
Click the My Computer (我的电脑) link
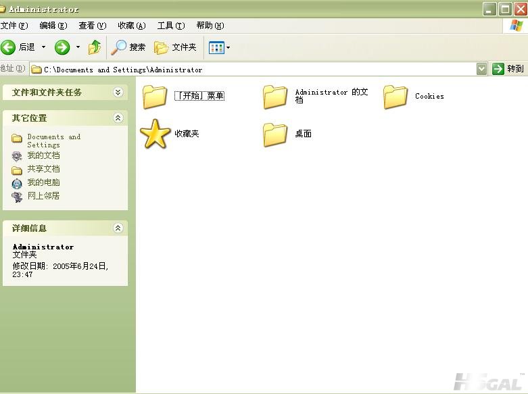43,182
